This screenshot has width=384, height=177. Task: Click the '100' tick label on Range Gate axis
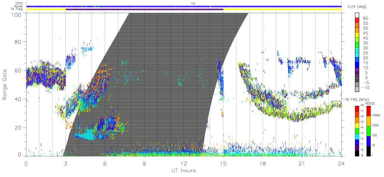tap(17, 15)
